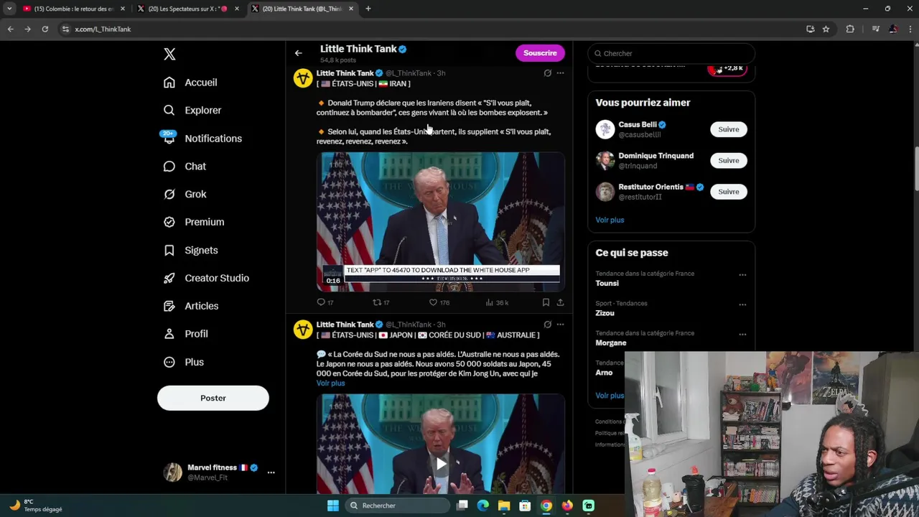Click the Articles icon in sidebar

[x=169, y=306]
